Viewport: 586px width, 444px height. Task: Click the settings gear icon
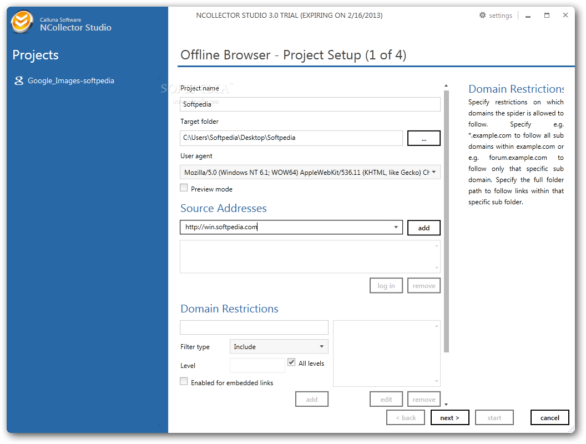point(482,16)
